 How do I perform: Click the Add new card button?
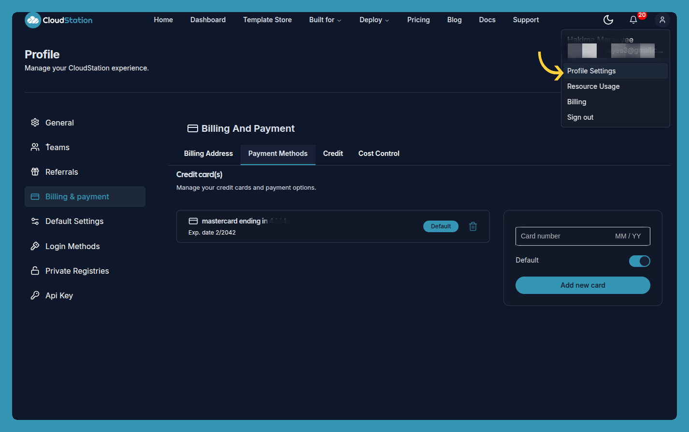583,285
